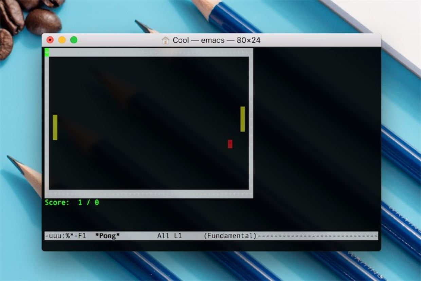Close the emacs terminal window
Screen dimensions: 421x281
coord(50,40)
